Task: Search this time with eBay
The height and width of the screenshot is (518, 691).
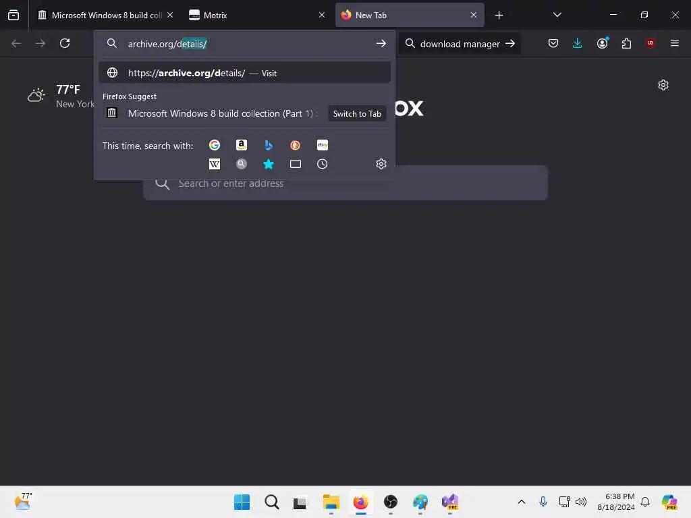Action: [322, 145]
